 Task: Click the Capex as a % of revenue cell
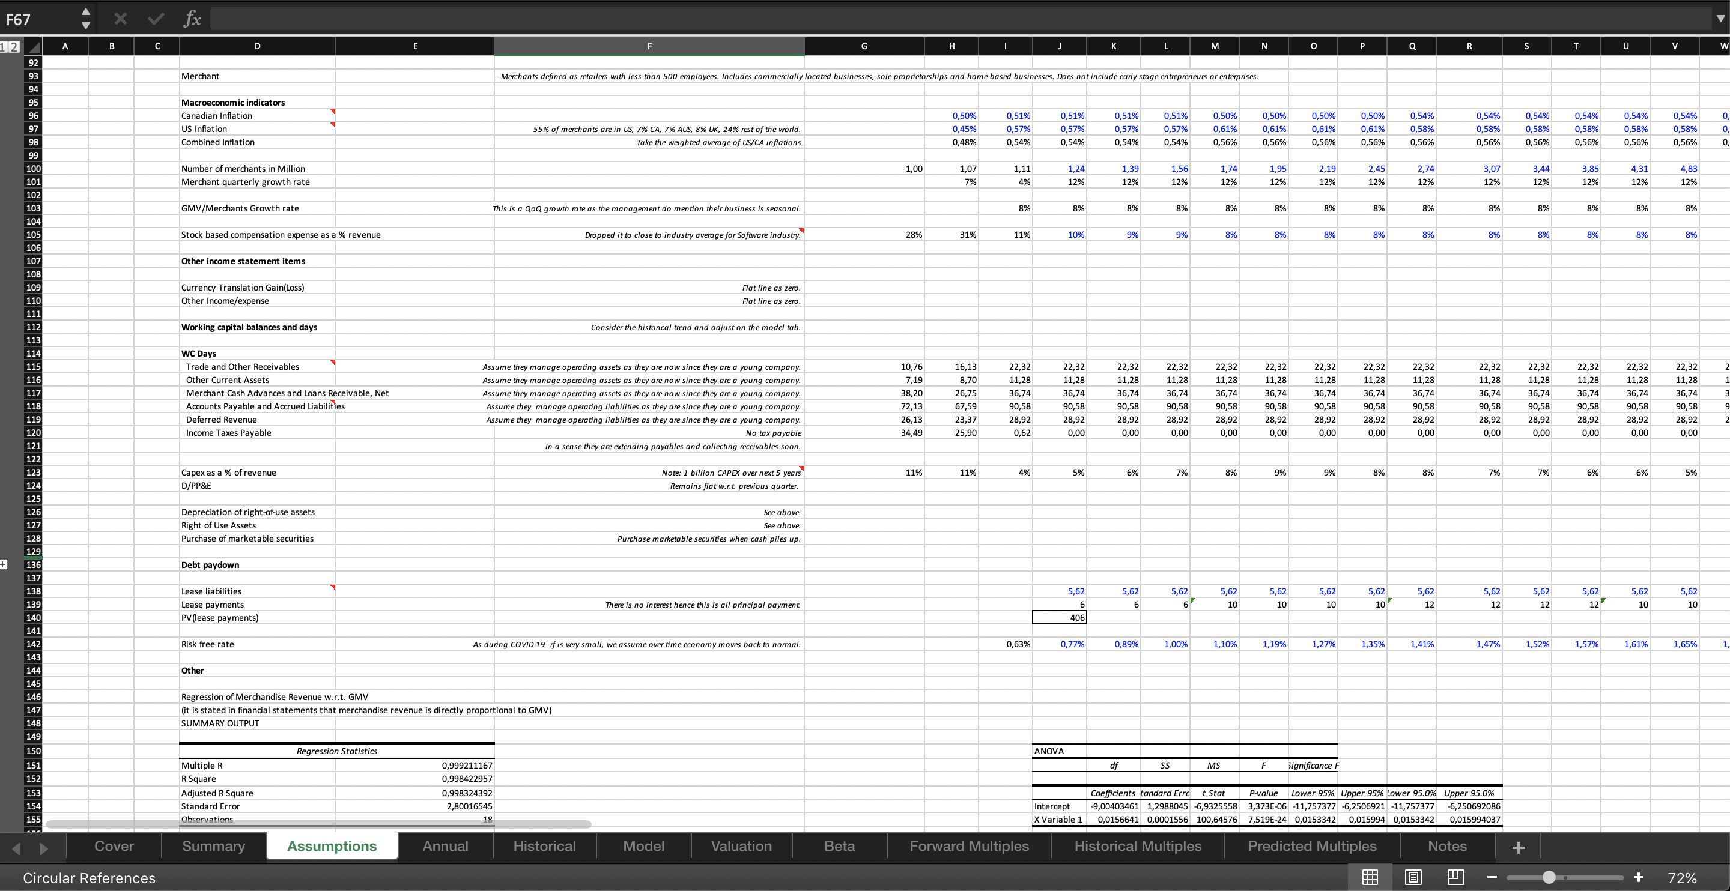[257, 473]
